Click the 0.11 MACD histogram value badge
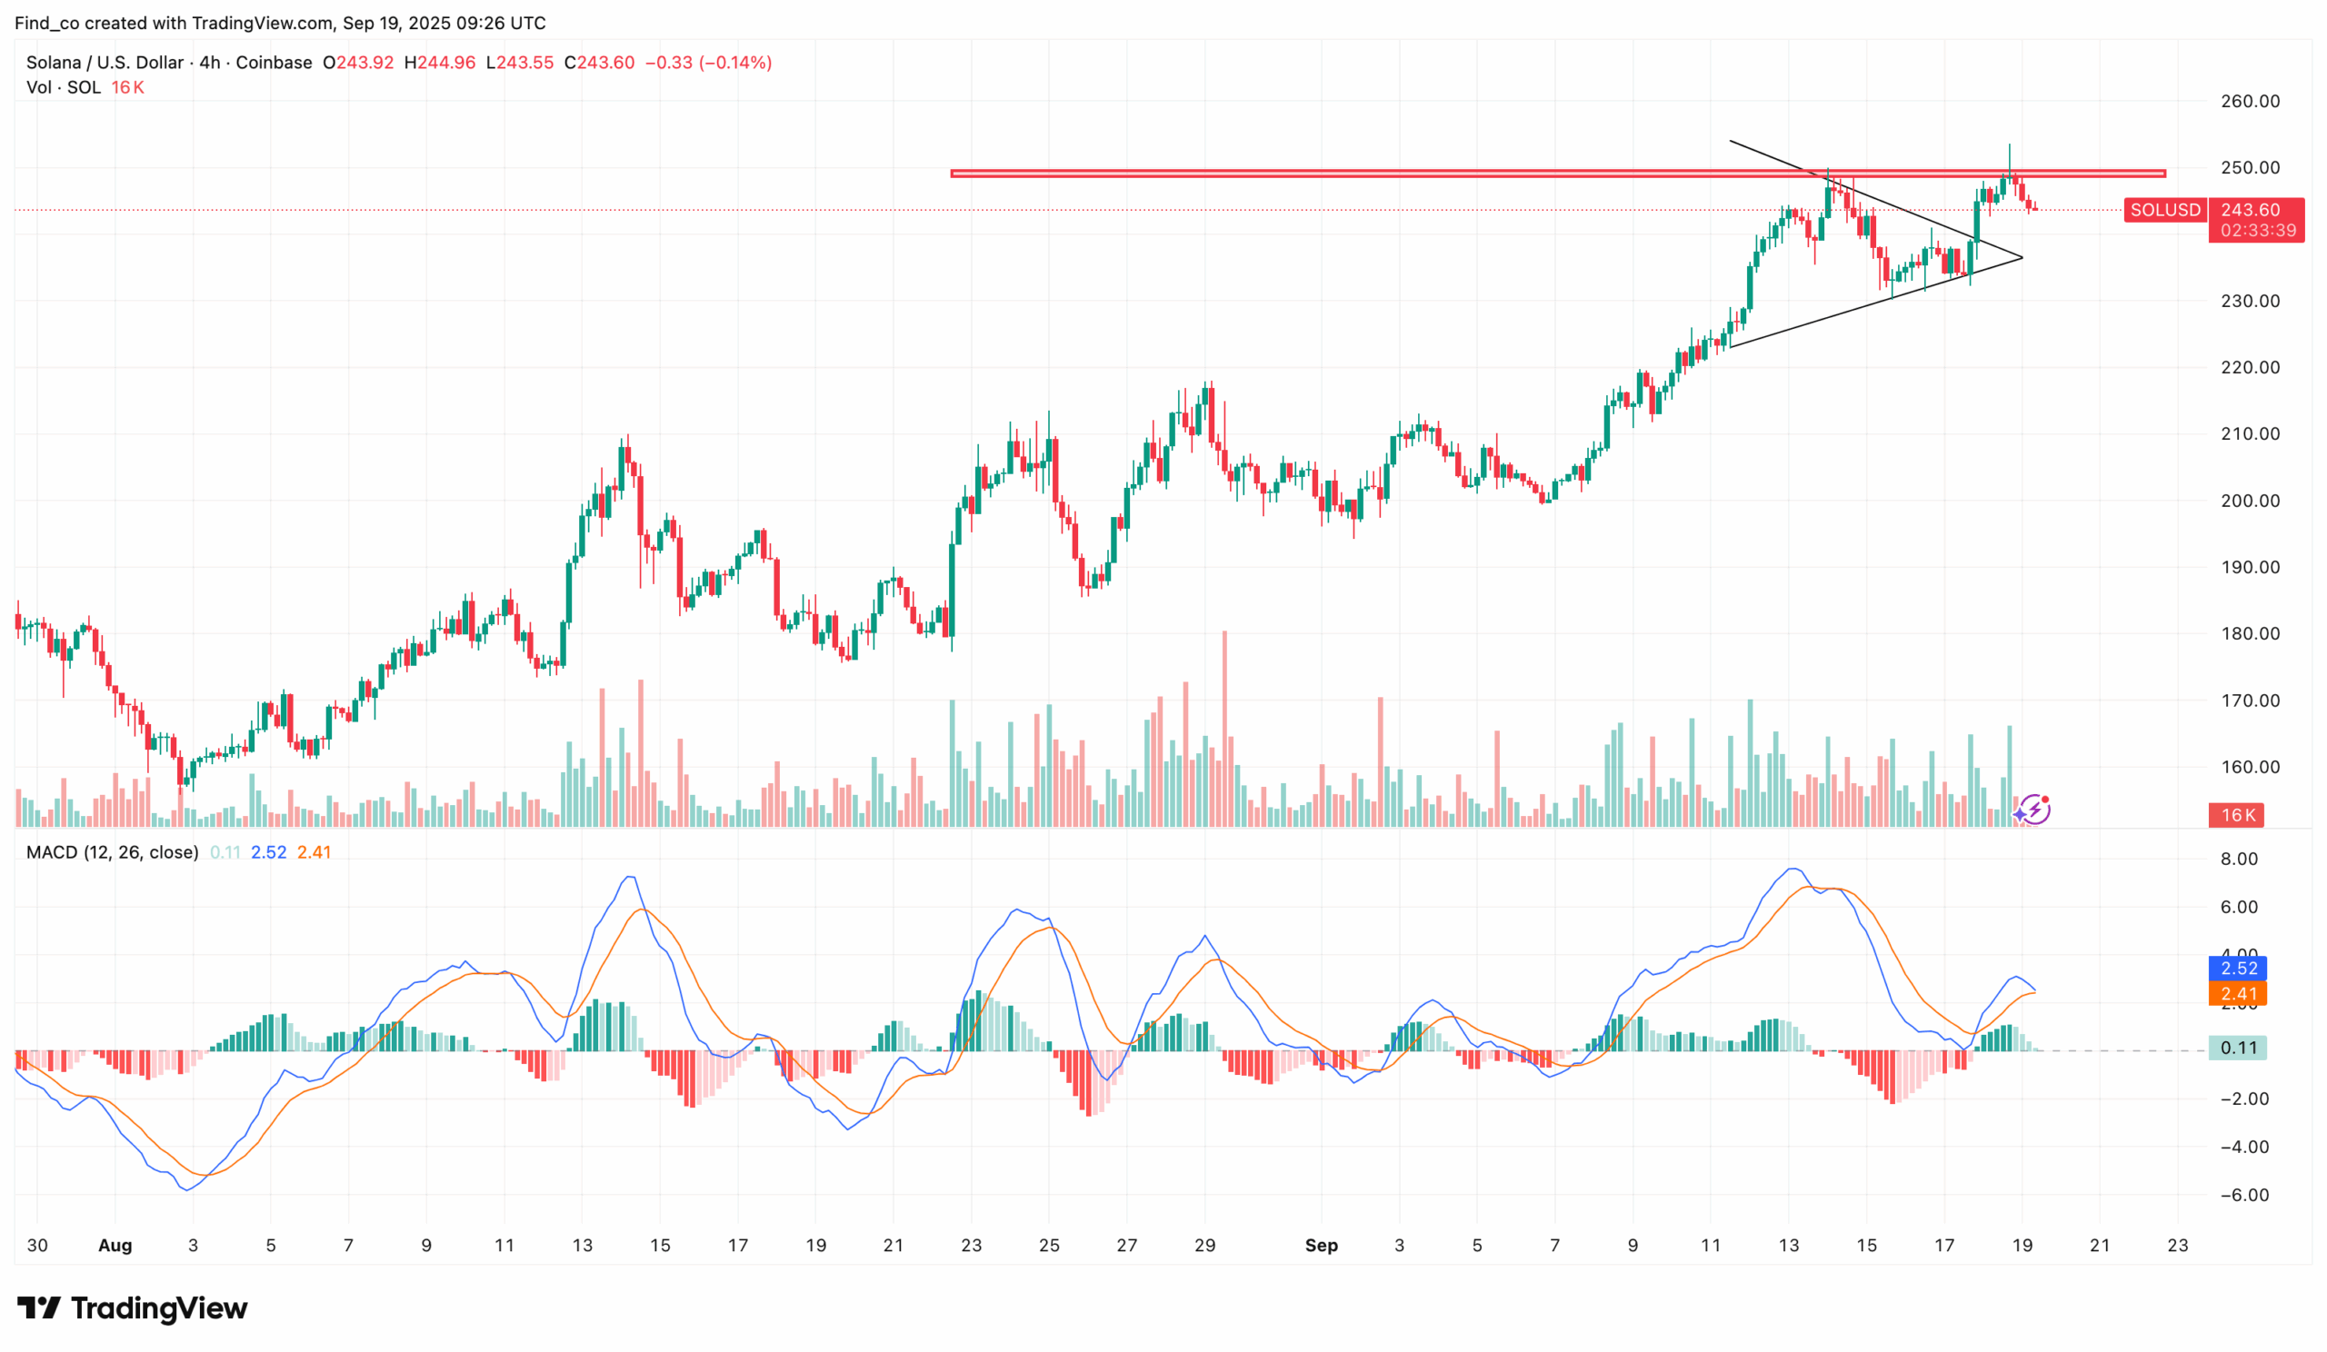 (x=2238, y=1048)
